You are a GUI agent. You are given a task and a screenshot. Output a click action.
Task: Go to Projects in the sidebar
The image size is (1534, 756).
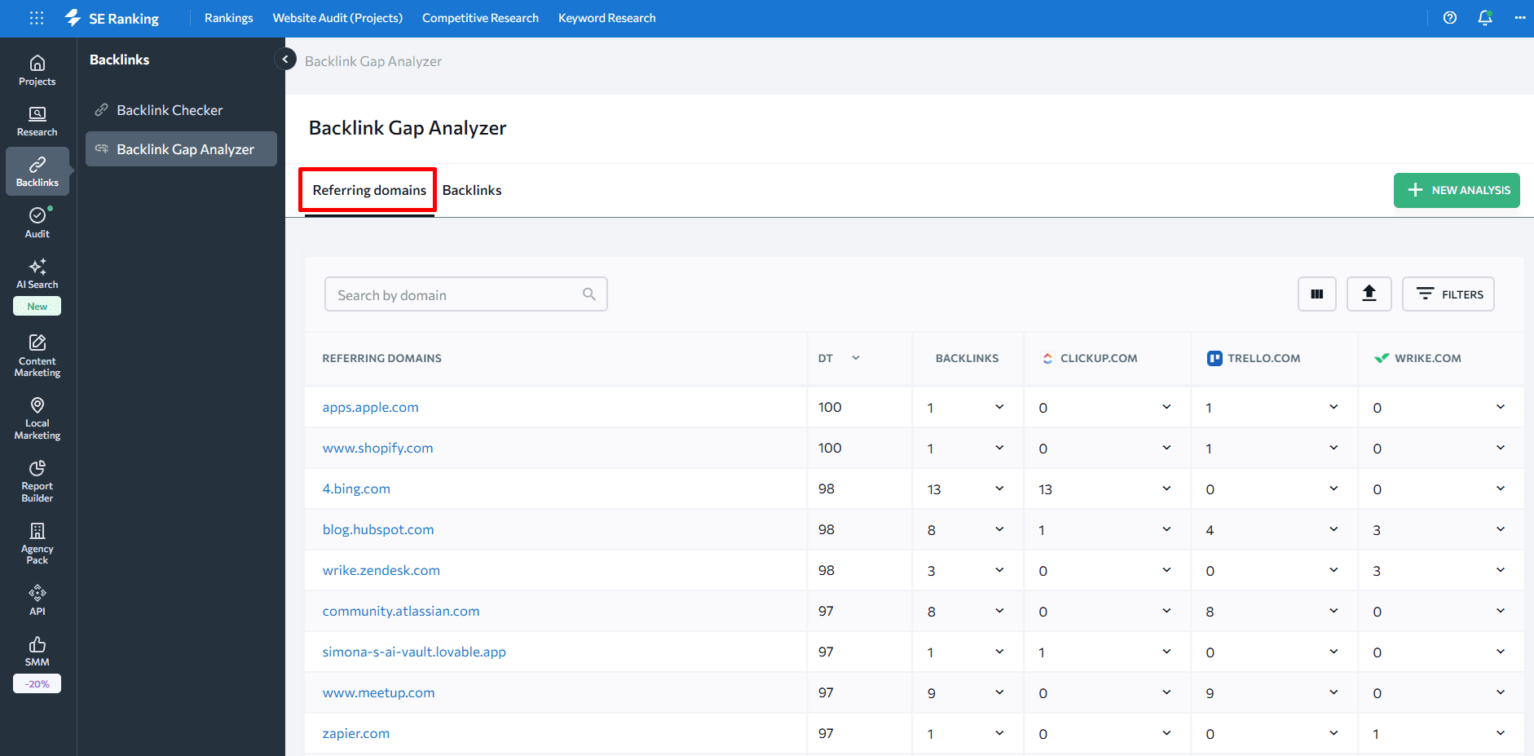(37, 71)
